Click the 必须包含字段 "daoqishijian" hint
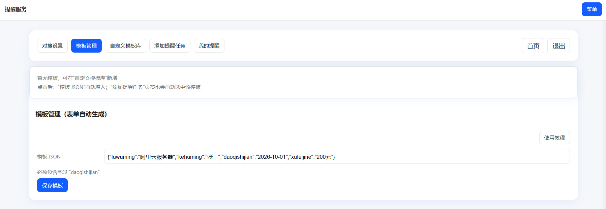 [68, 172]
